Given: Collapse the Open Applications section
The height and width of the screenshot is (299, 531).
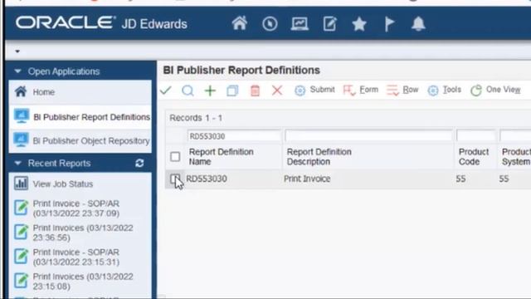Looking at the screenshot, I should click(17, 71).
